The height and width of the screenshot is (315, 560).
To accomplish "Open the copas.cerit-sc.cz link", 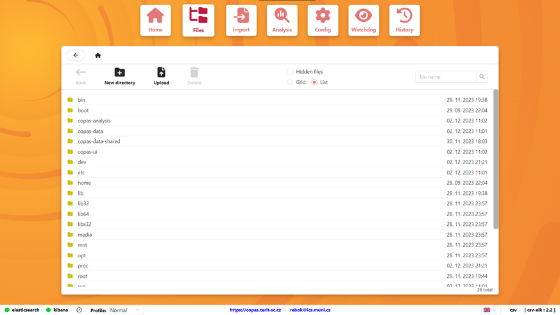I will point(255,310).
